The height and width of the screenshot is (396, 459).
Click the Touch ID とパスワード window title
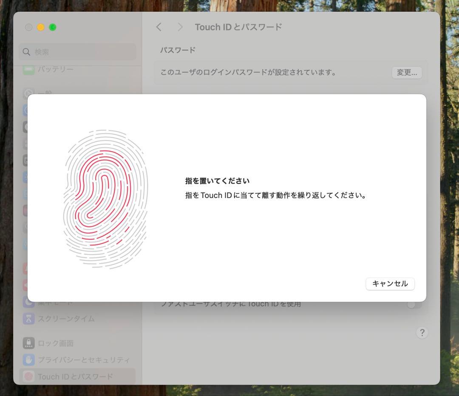click(238, 27)
